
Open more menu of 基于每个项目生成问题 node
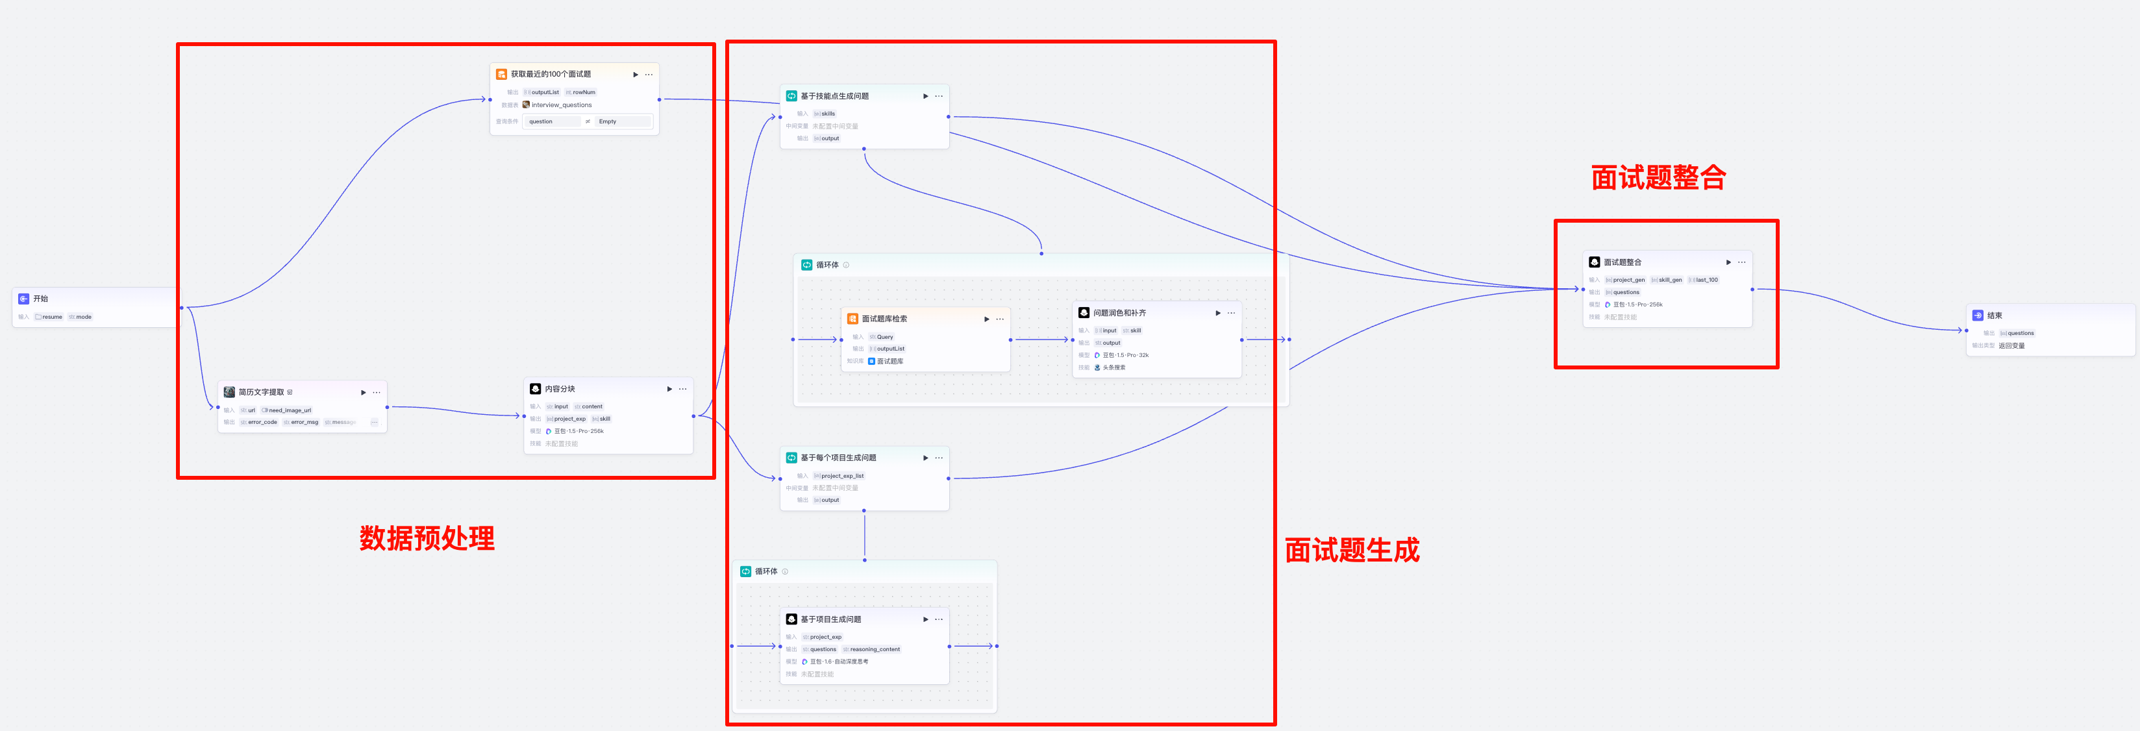click(939, 458)
